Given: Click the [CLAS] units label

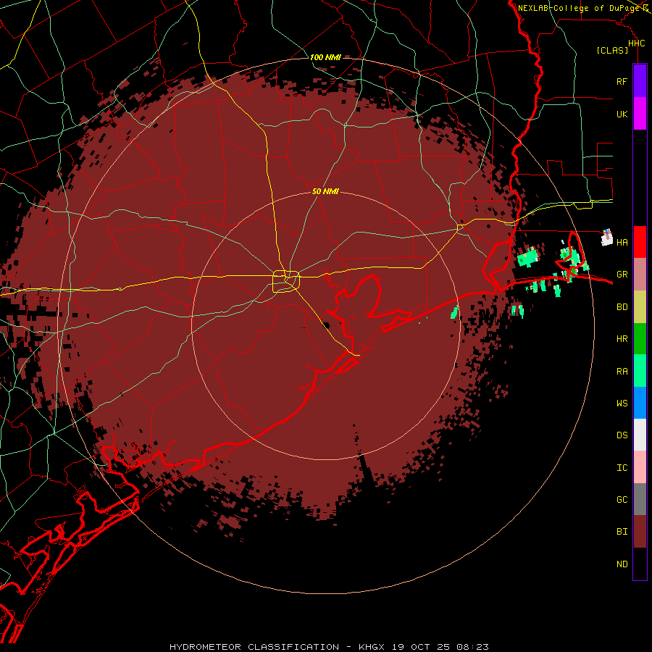Looking at the screenshot, I should pyautogui.click(x=612, y=50).
